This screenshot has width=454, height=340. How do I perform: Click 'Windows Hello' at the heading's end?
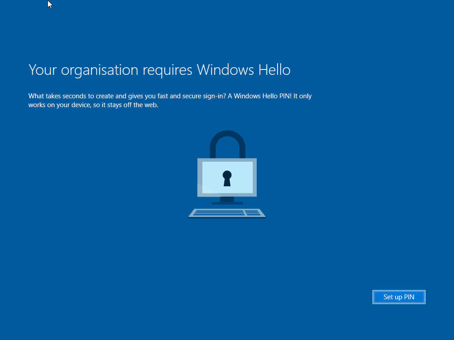point(243,70)
